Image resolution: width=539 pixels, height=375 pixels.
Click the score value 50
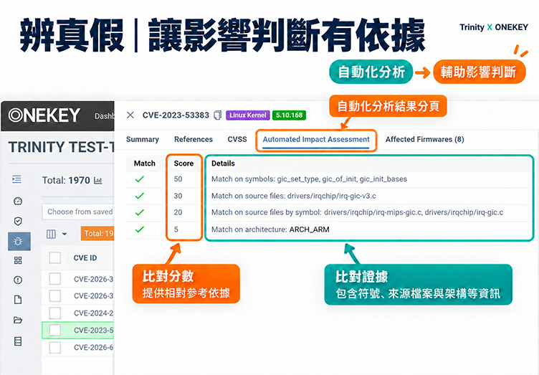(x=178, y=179)
